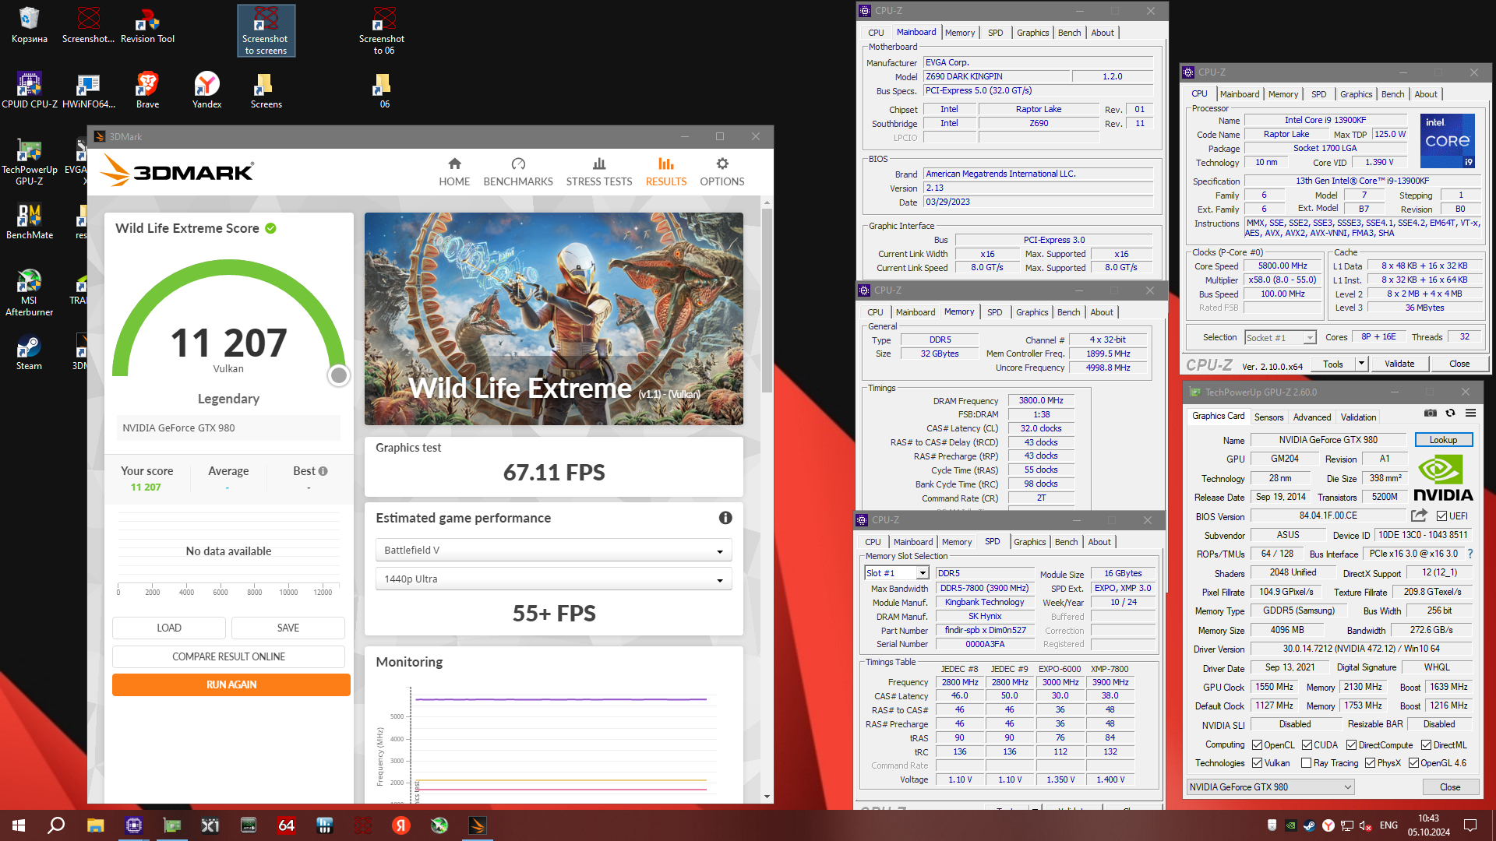Click LOAD button in 3DMark

pyautogui.click(x=169, y=628)
